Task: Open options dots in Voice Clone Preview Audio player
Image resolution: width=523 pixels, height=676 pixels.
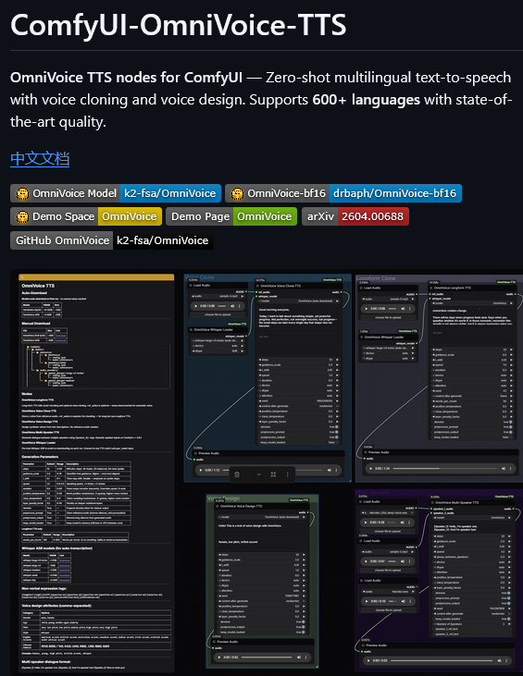Action: point(337,471)
